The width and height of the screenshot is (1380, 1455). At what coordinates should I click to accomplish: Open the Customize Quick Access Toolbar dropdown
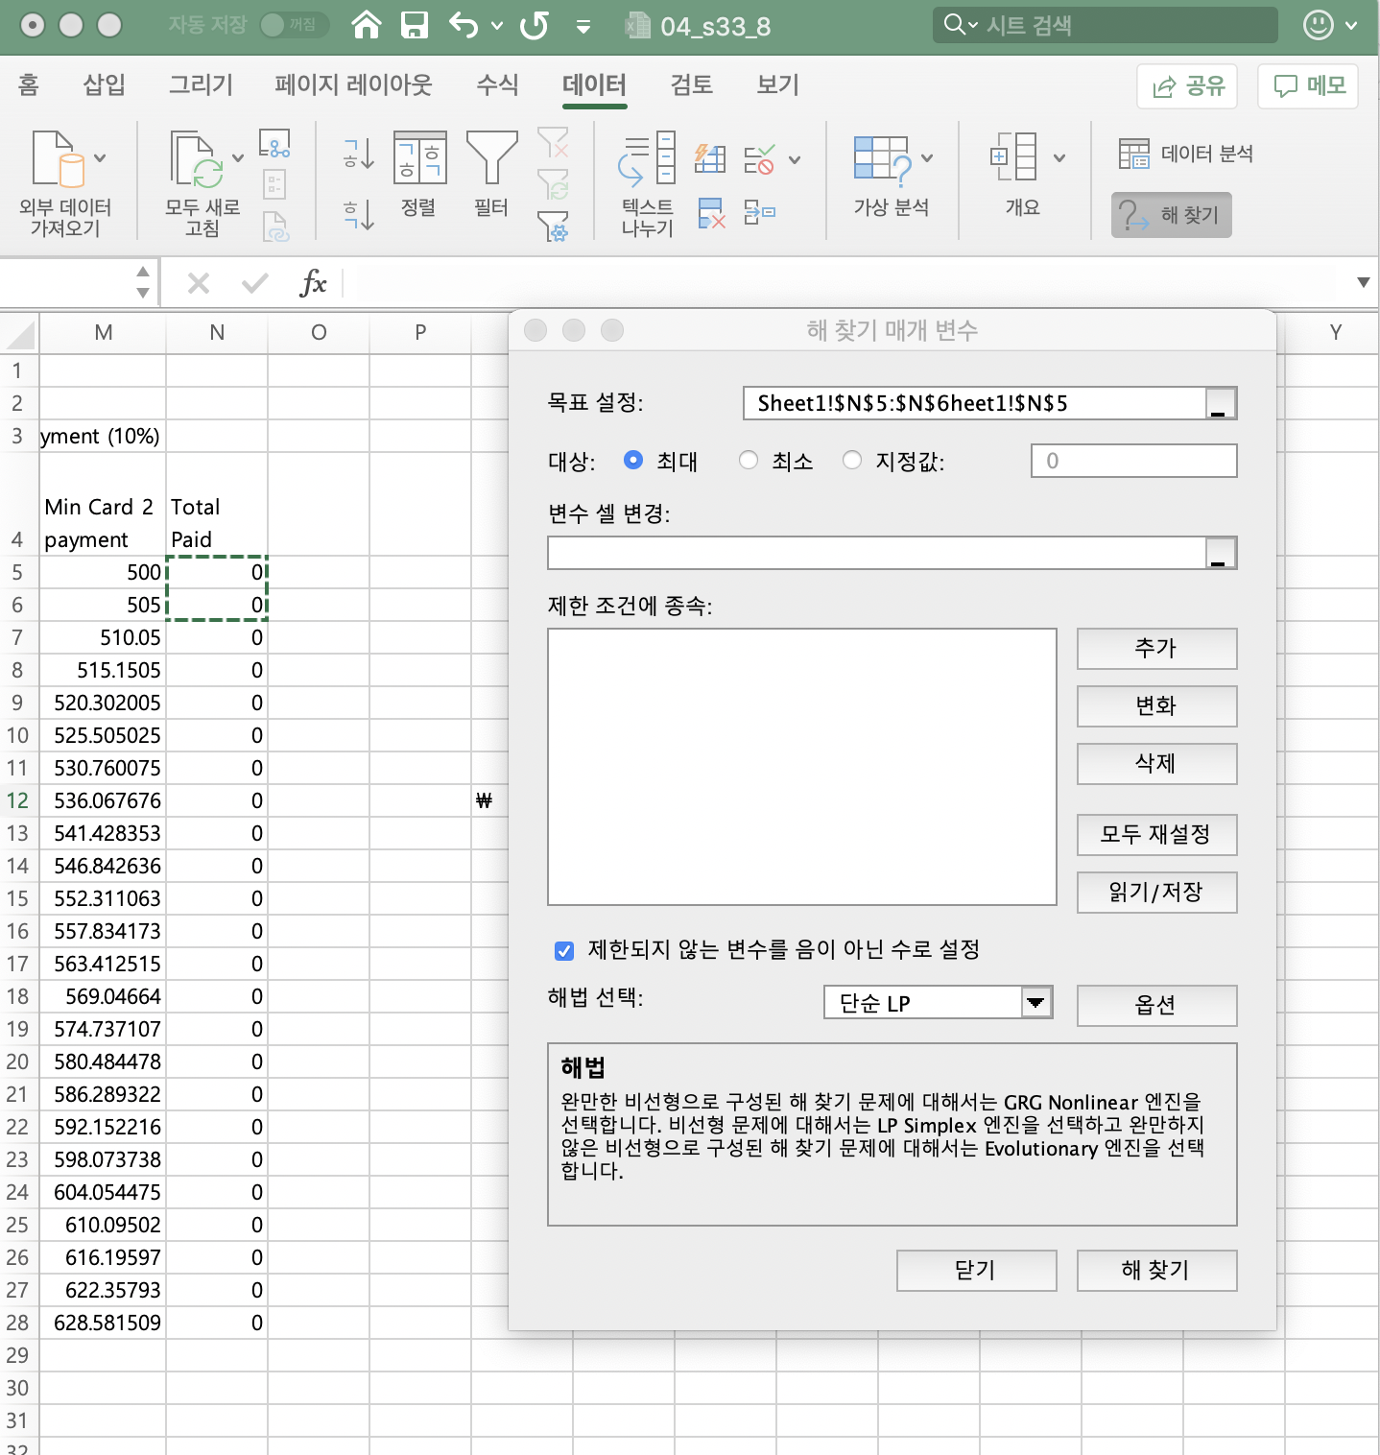[x=583, y=27]
